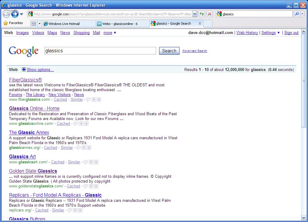Click the Refresh button beside the address bar
The height and width of the screenshot is (222, 308).
coord(202,14)
